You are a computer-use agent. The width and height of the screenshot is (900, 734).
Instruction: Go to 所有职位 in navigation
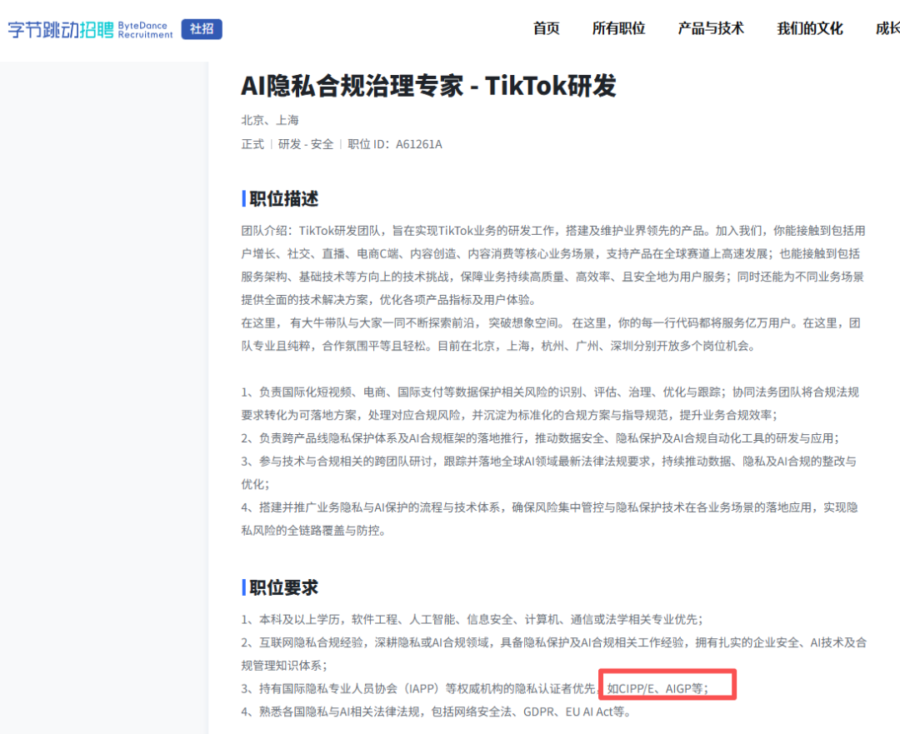(618, 28)
